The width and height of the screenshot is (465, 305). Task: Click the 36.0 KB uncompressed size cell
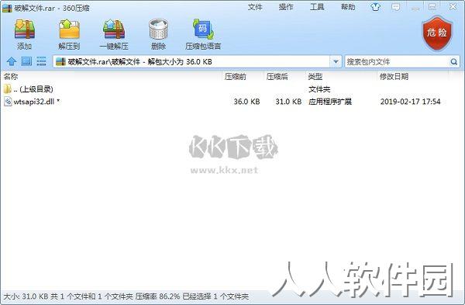click(x=246, y=102)
